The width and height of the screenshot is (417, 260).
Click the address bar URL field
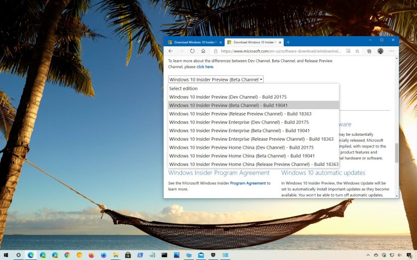click(280, 51)
